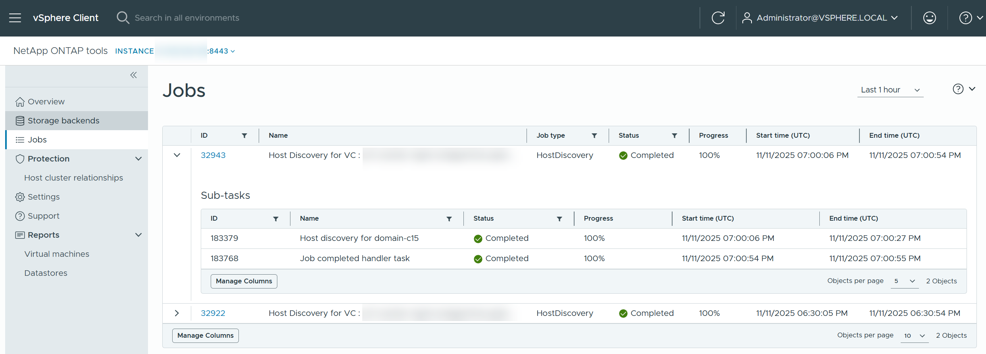This screenshot has height=354, width=986.
Task: Filter jobs by ID column filter icon
Action: tap(244, 136)
